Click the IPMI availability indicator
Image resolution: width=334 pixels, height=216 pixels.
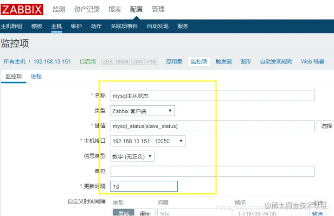pyautogui.click(x=151, y=62)
